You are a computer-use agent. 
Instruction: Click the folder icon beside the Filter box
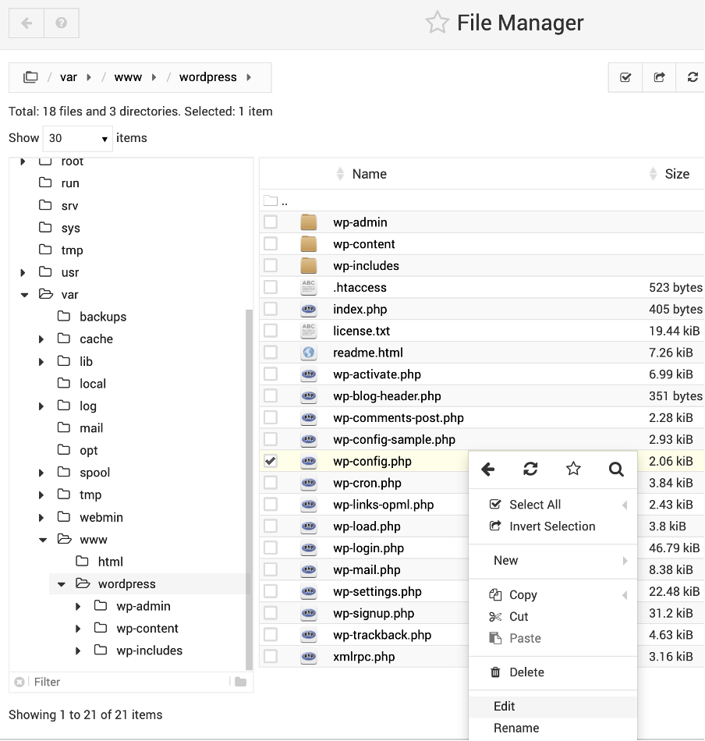click(x=240, y=682)
